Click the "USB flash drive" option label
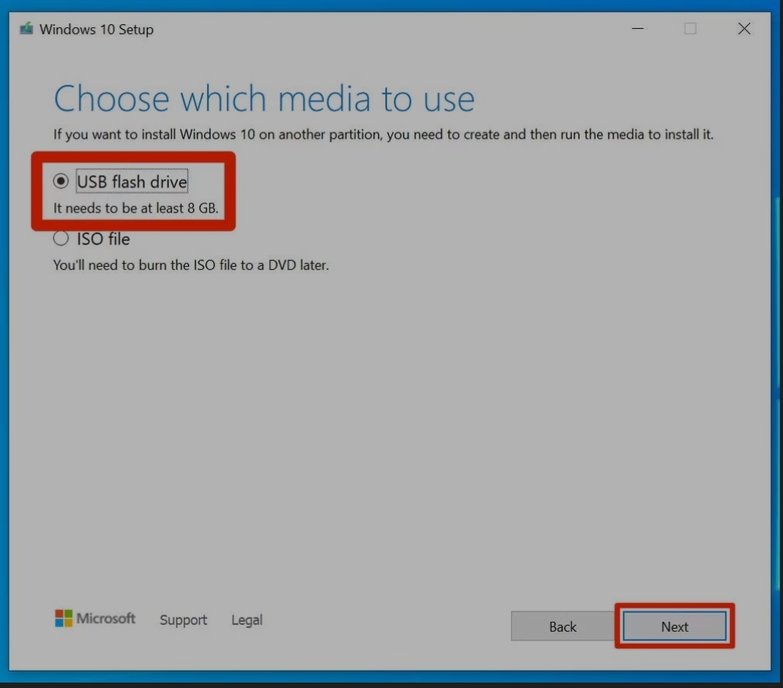Viewport: 783px width, 688px height. coord(132,182)
